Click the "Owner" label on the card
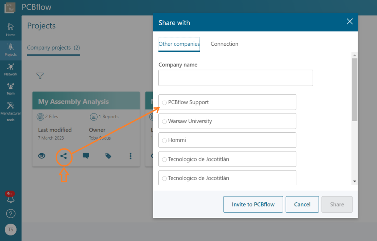The height and width of the screenshot is (241, 377). [x=97, y=130]
